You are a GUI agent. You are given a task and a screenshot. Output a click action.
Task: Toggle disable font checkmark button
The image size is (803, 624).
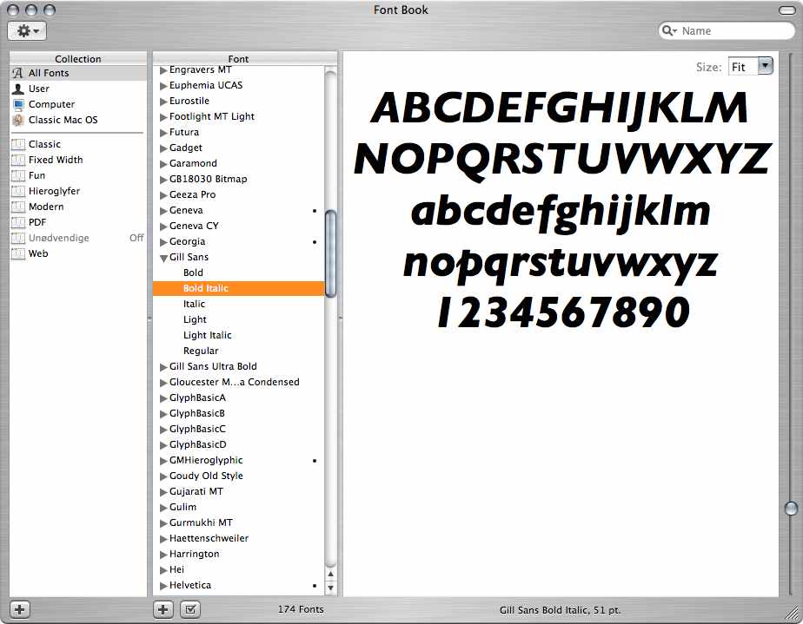coord(190,609)
